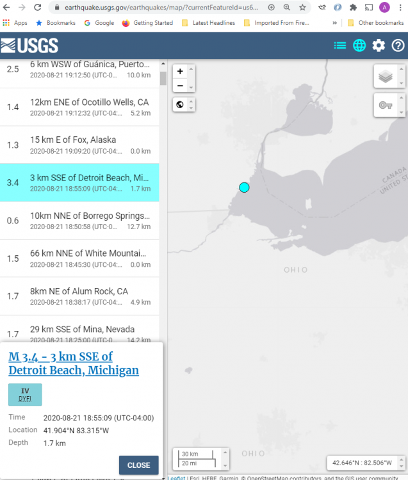
Task: Zoom in the map with plus button
Action: [x=180, y=72]
